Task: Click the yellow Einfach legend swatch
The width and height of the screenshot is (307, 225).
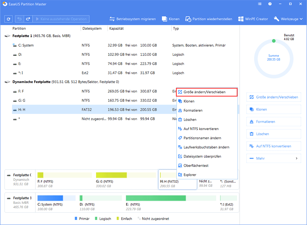Action: [x=118, y=218]
